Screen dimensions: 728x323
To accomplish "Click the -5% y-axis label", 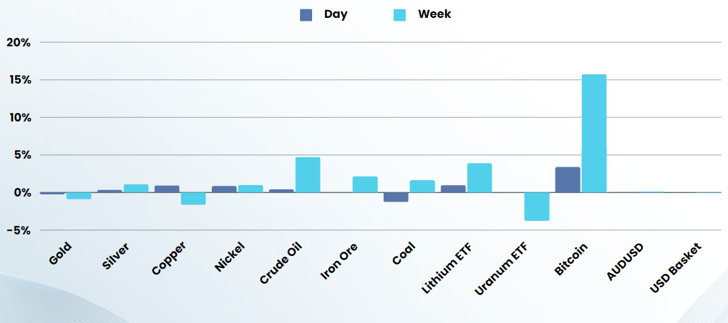I will 17,231.
